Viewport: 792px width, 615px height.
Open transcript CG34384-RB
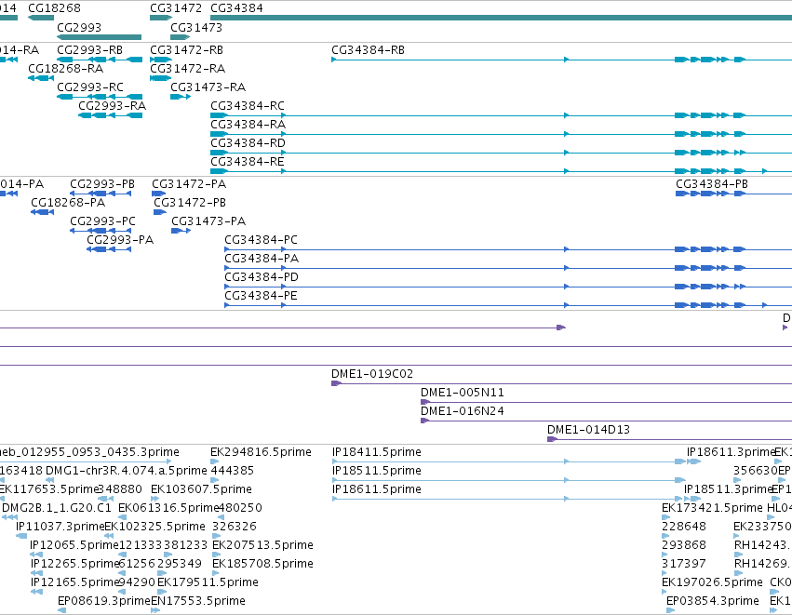(x=368, y=50)
